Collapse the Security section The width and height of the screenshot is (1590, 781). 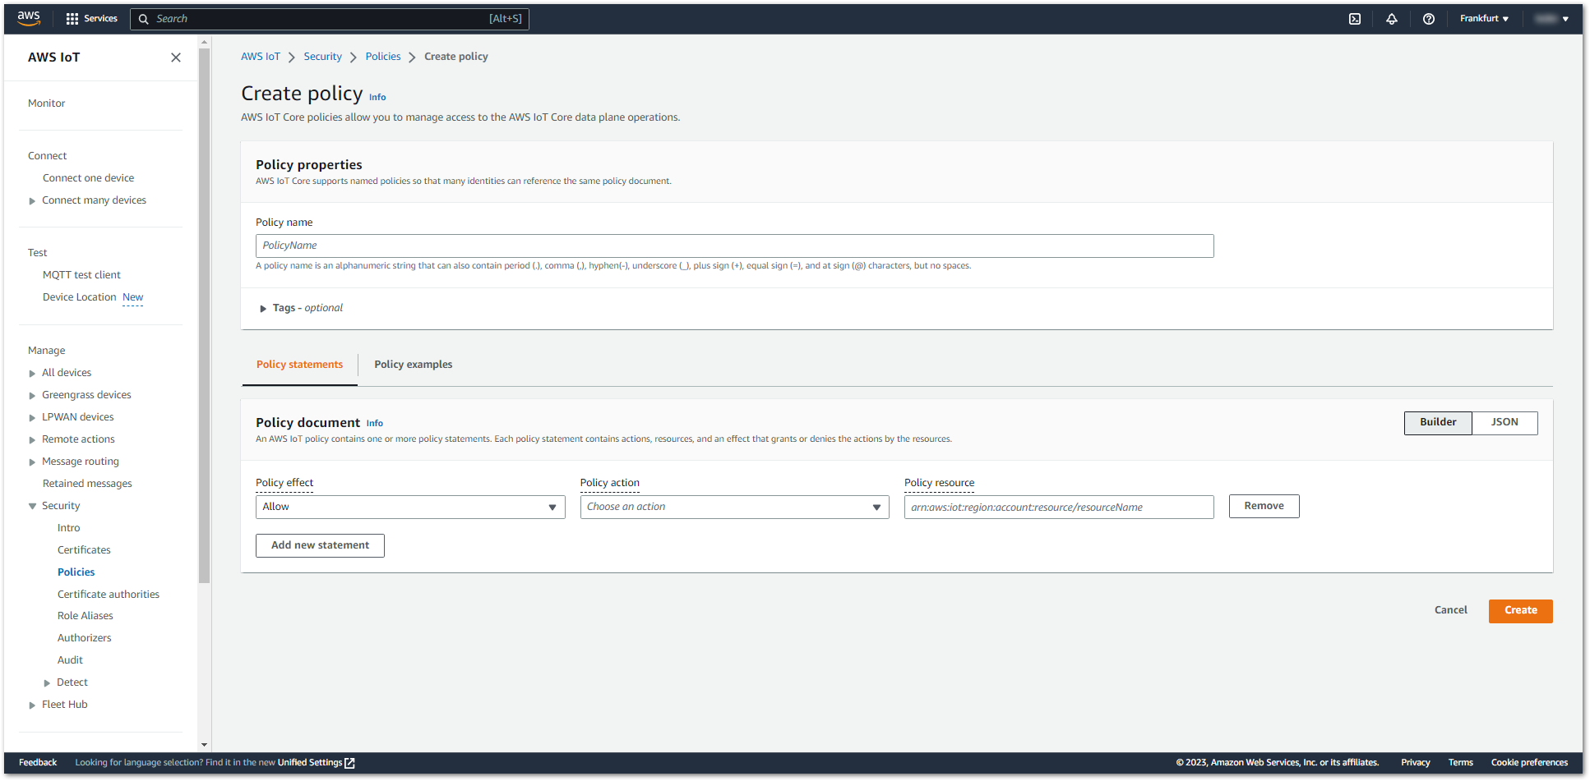32,507
